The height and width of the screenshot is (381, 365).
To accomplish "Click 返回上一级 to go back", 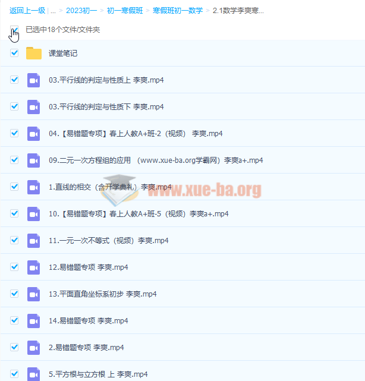I will pos(27,10).
